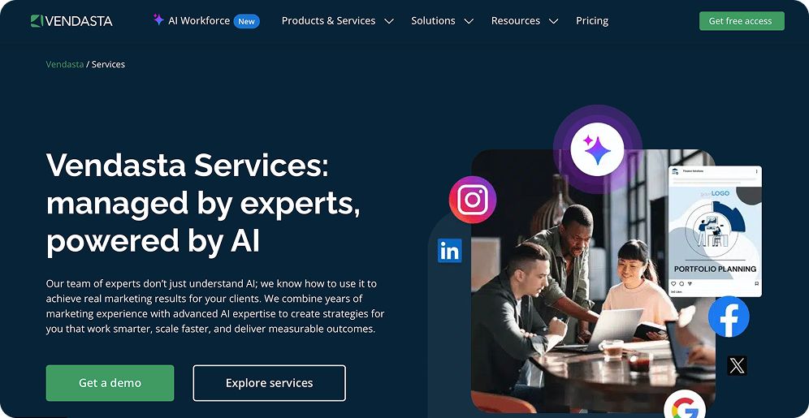Click the Get a demo button
Screen dimensions: 809x418
tap(110, 383)
